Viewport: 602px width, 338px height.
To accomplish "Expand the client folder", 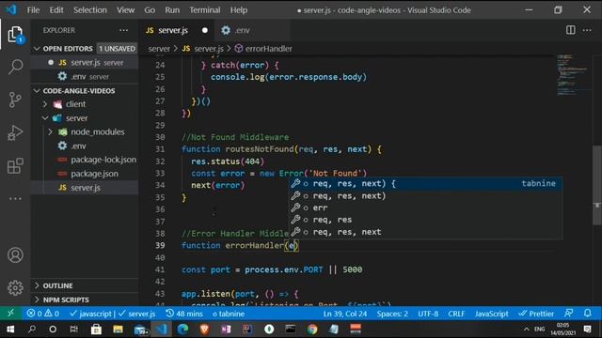I will pyautogui.click(x=45, y=104).
